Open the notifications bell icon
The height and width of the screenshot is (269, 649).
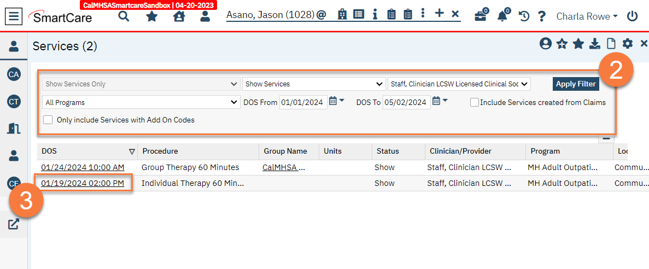pos(502,16)
